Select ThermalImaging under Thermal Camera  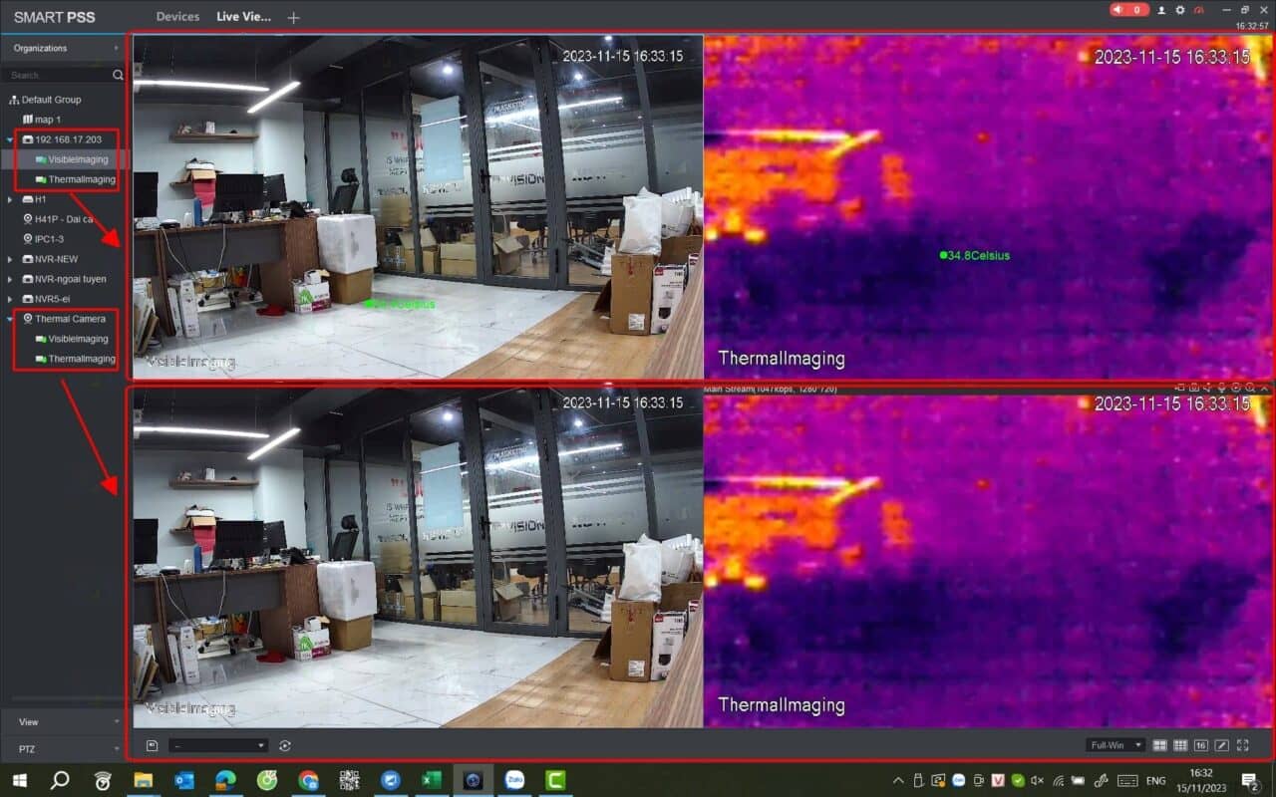click(x=82, y=359)
